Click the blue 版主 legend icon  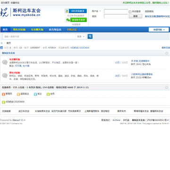[x=35, y=94]
